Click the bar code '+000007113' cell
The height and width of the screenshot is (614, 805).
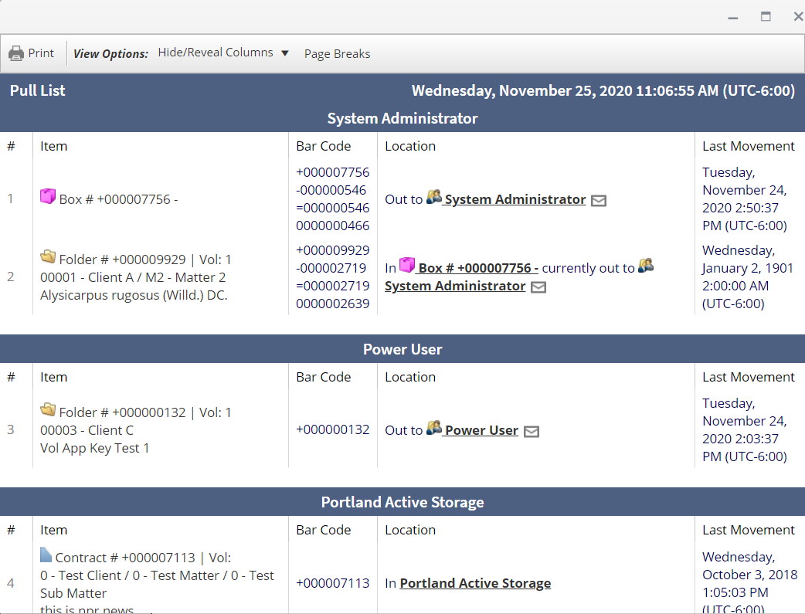click(333, 583)
